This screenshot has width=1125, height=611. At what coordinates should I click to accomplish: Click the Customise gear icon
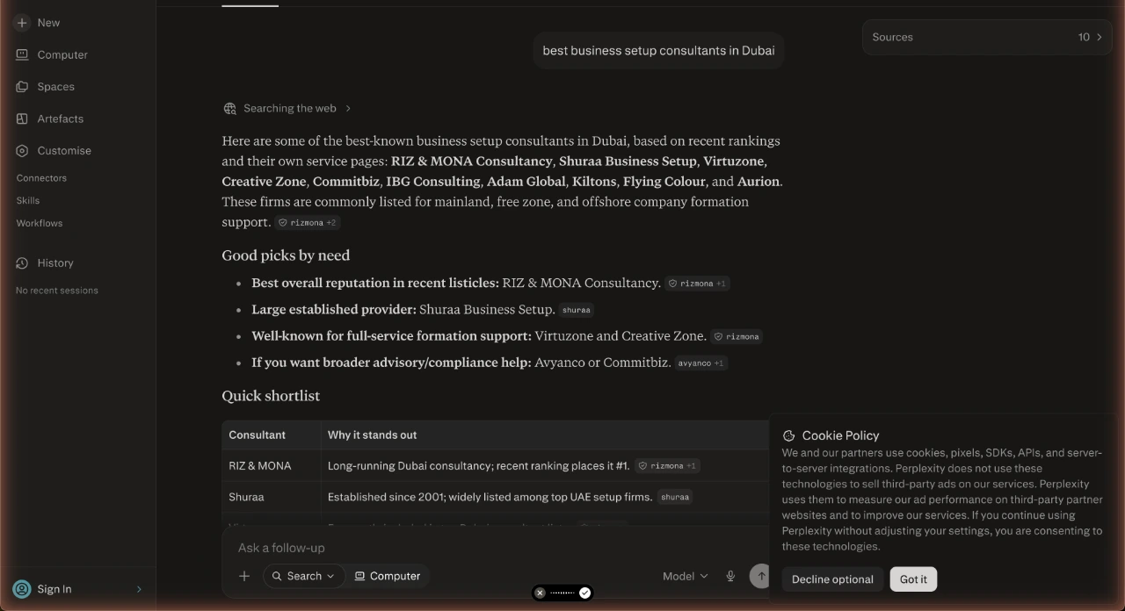pos(22,150)
